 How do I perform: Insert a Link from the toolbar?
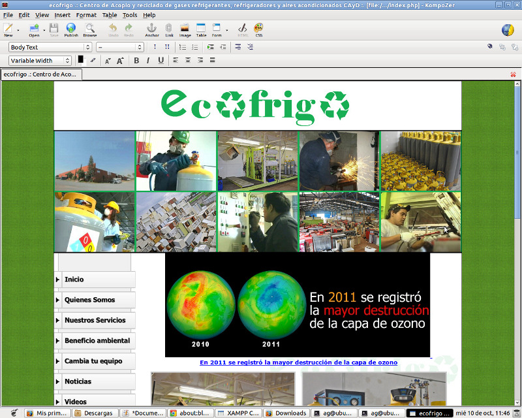[x=169, y=29]
